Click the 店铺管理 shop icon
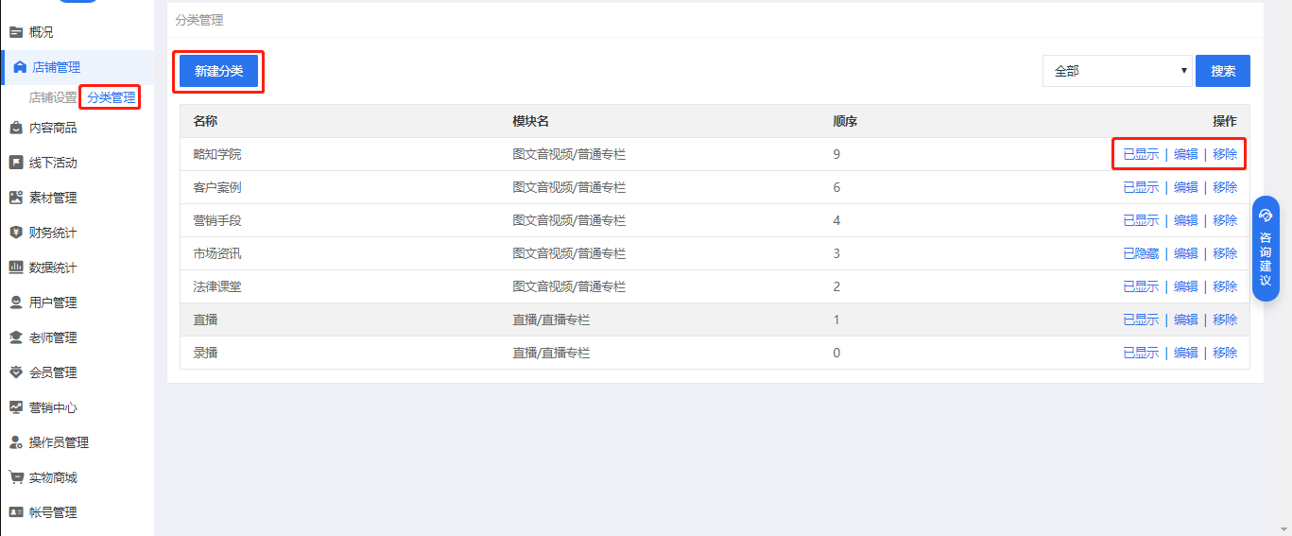 (x=20, y=67)
